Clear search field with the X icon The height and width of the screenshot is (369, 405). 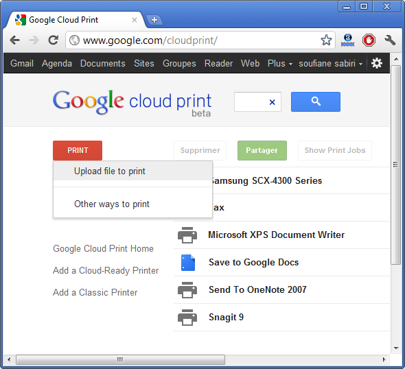click(272, 102)
